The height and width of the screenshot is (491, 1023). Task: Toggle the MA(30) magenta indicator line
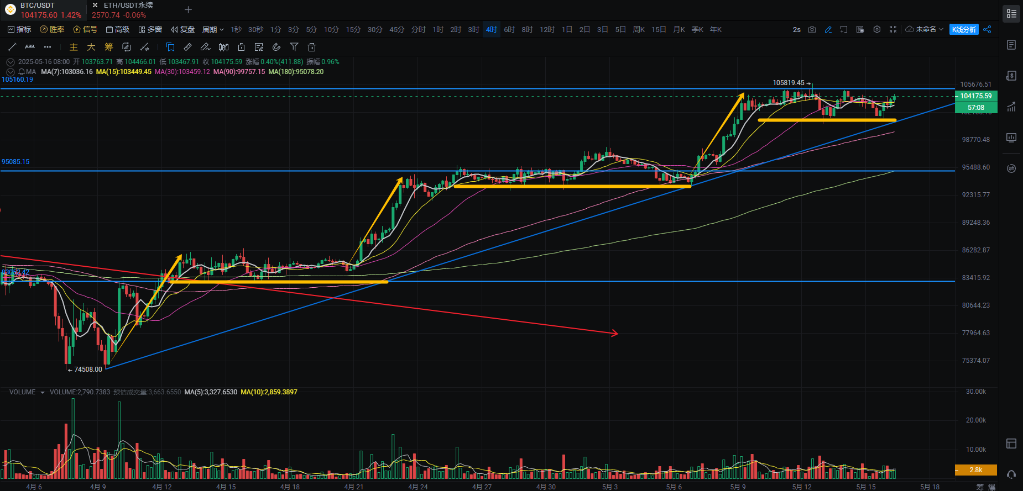coord(182,72)
